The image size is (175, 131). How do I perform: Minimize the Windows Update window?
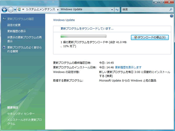click(156, 2)
